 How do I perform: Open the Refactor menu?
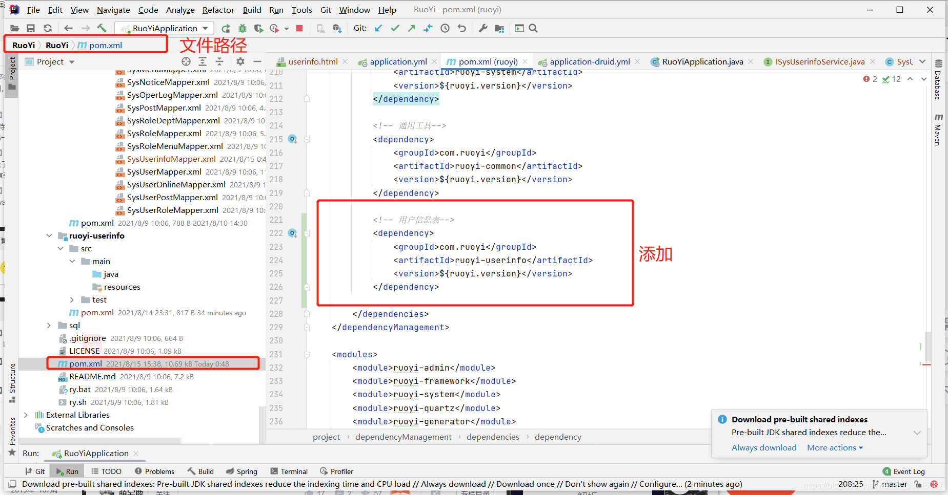pyautogui.click(x=218, y=10)
